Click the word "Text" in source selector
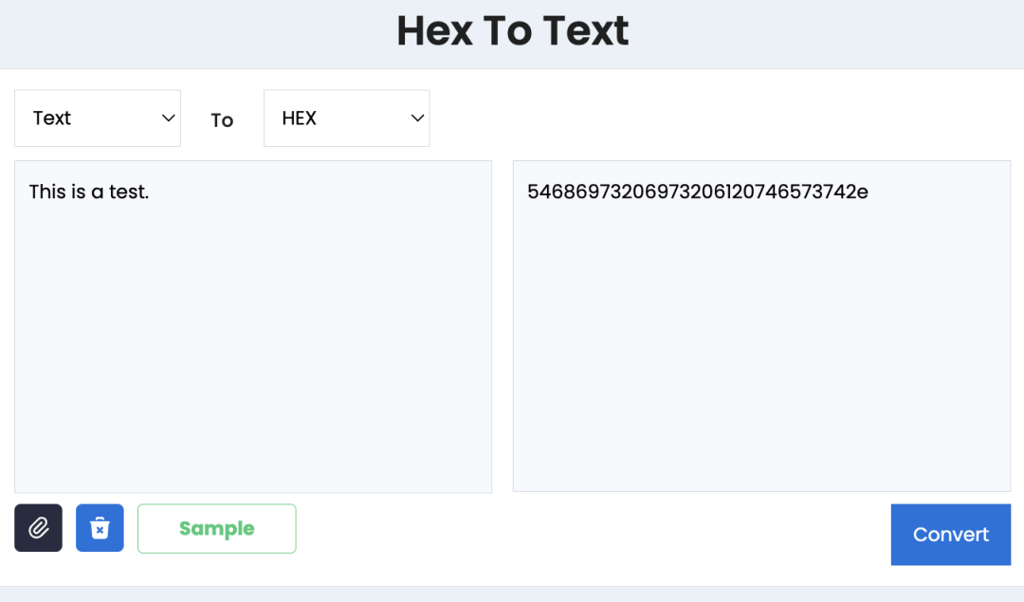 pos(52,119)
